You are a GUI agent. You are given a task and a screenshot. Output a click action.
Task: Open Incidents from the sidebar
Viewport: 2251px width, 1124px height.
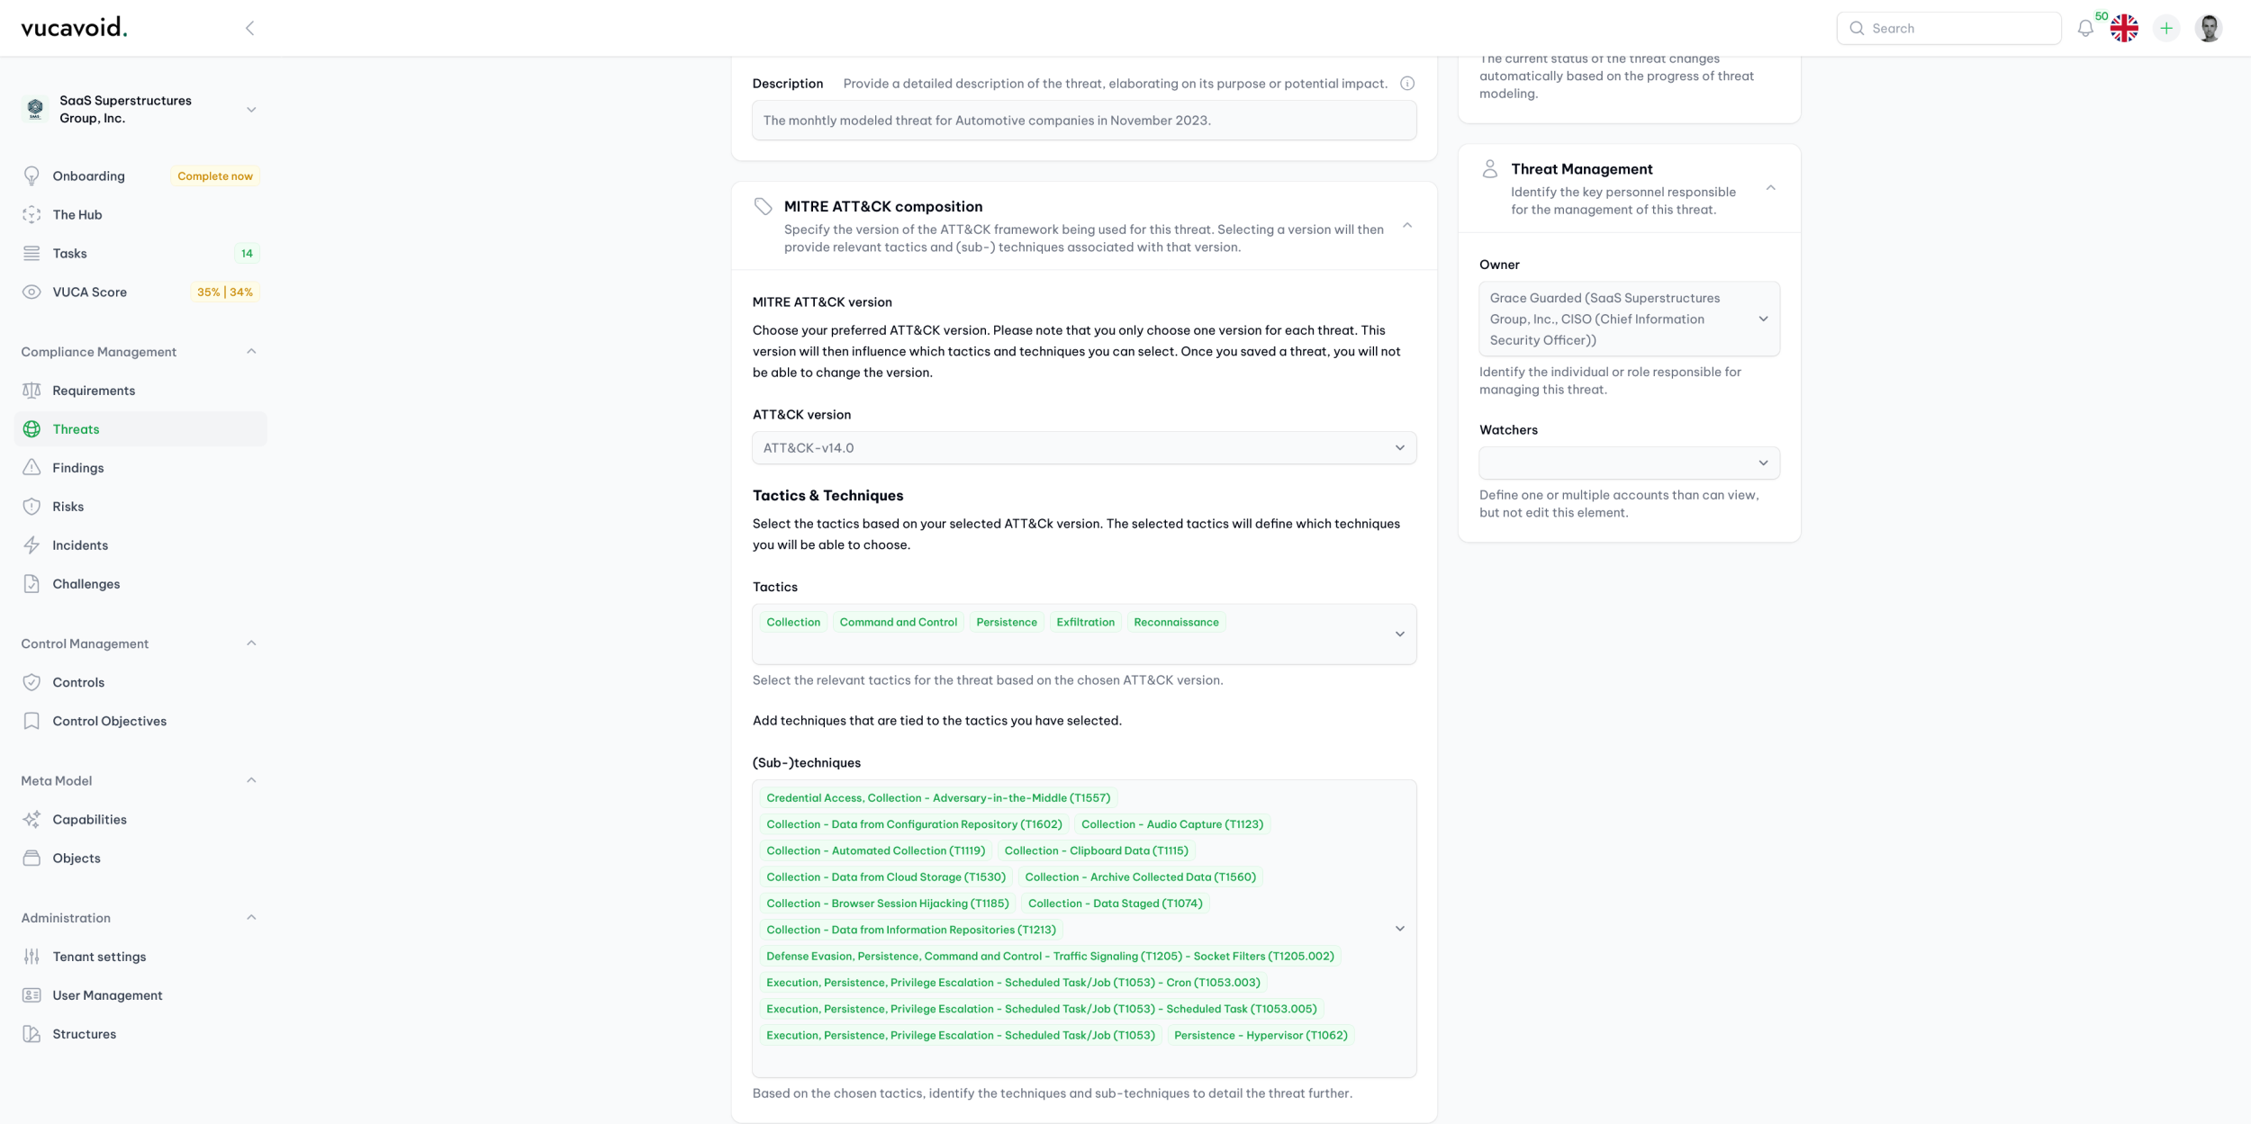tap(80, 544)
